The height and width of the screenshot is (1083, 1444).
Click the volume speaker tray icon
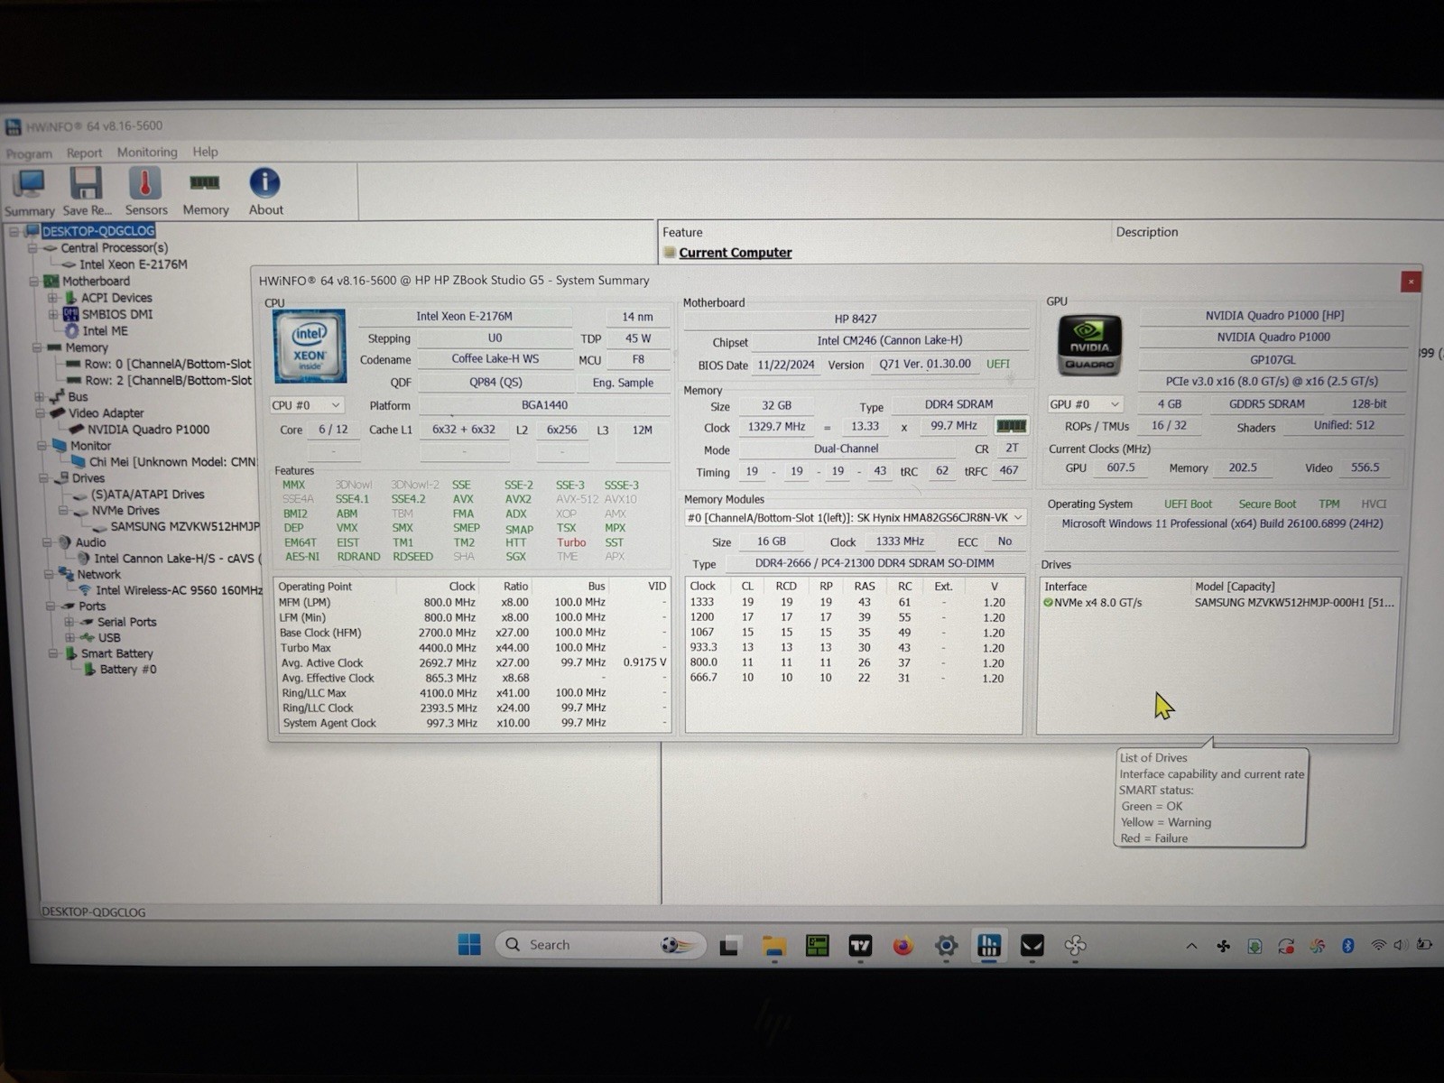point(1401,946)
